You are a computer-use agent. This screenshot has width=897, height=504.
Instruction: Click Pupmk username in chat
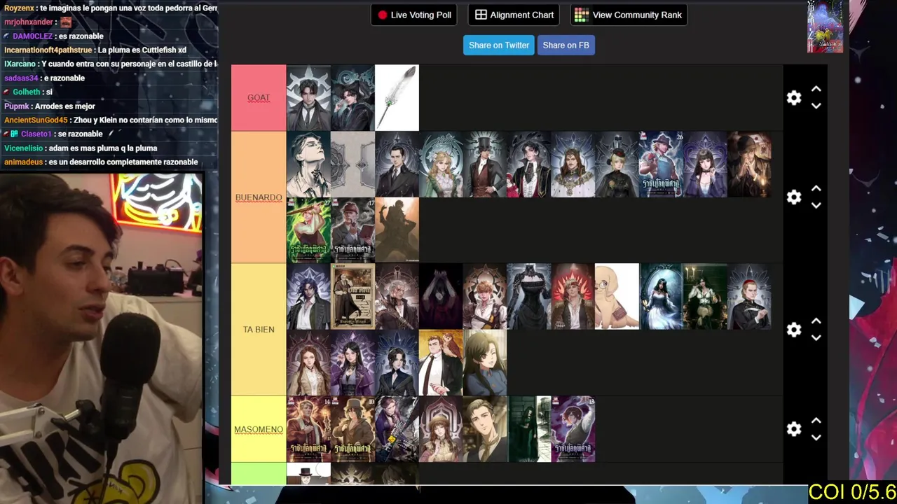coord(16,106)
